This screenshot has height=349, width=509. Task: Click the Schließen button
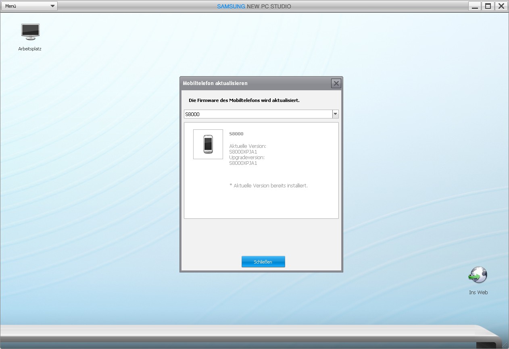(263, 262)
